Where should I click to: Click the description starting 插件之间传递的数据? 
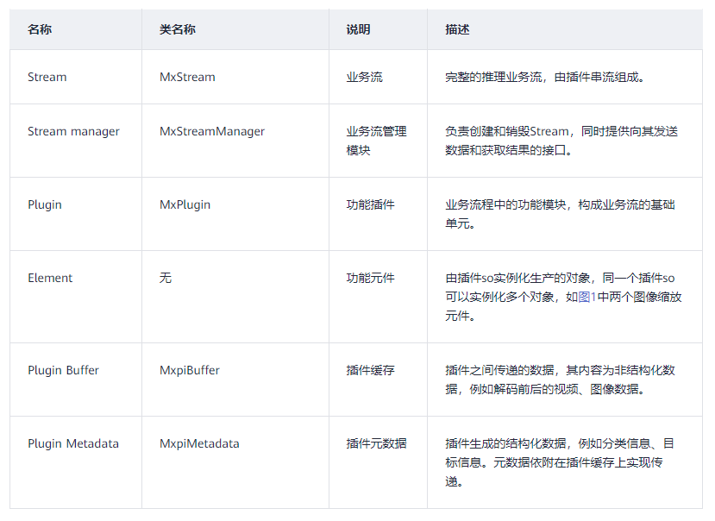pos(560,380)
